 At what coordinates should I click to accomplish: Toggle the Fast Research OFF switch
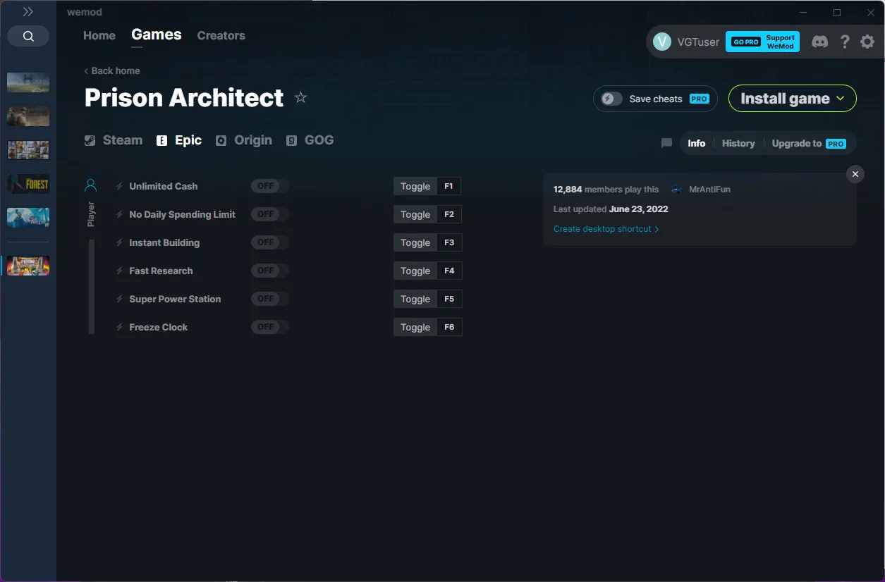point(270,271)
